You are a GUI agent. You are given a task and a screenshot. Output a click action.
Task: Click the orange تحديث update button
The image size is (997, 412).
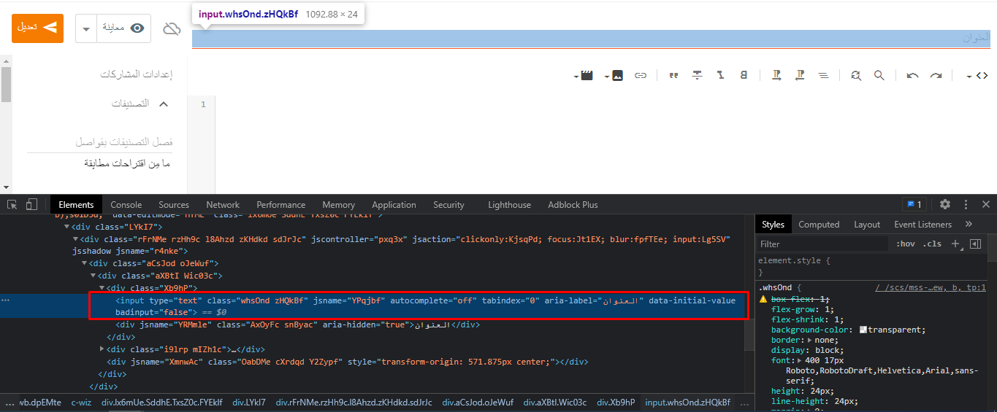38,28
